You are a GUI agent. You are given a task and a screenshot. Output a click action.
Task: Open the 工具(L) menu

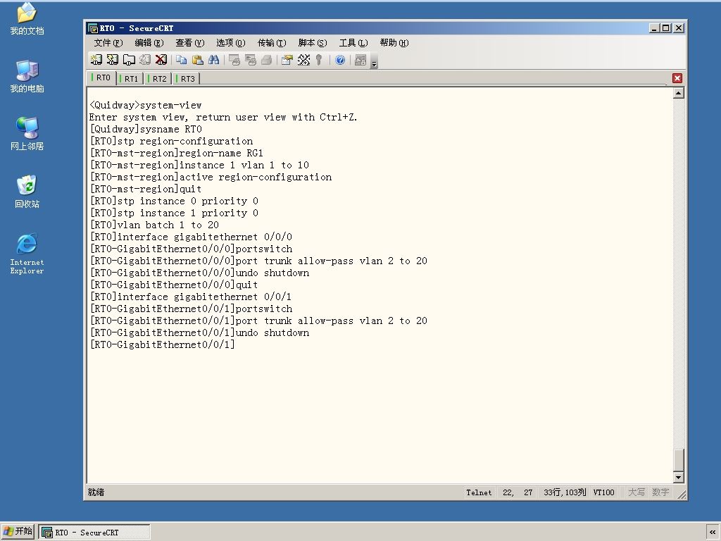[353, 43]
